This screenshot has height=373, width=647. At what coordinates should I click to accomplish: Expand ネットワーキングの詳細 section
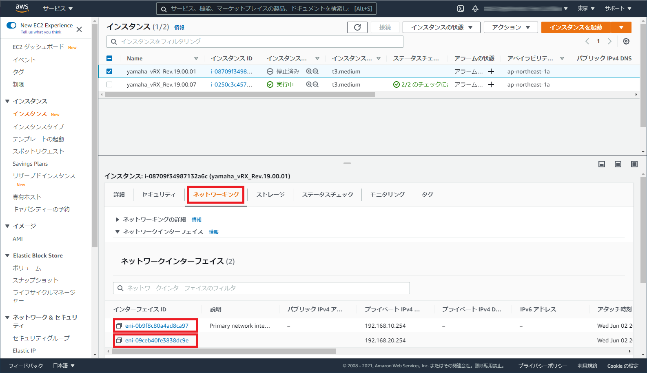coord(117,220)
